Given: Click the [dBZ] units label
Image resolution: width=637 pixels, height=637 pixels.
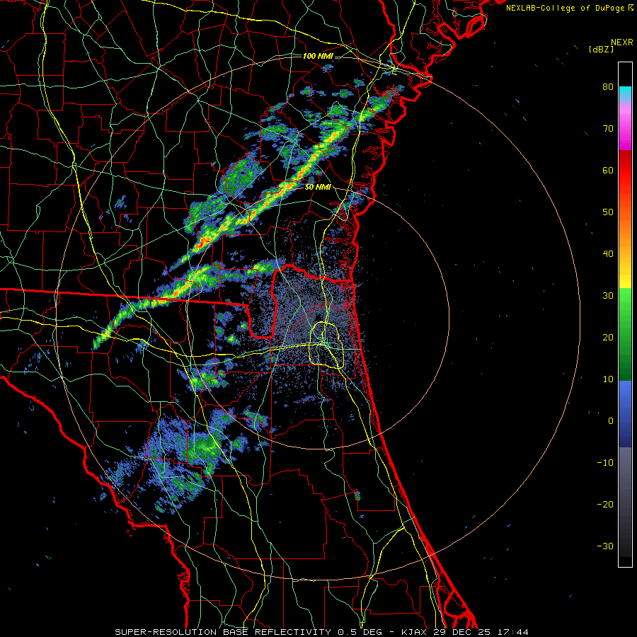Looking at the screenshot, I should tap(601, 49).
